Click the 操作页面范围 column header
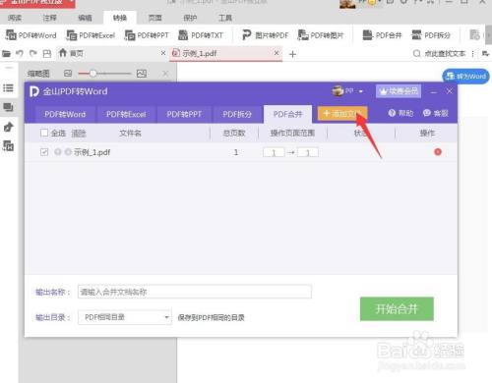 [x=292, y=133]
